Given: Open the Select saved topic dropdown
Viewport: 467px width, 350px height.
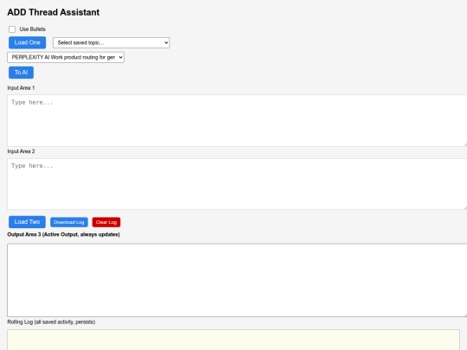Looking at the screenshot, I should (111, 42).
